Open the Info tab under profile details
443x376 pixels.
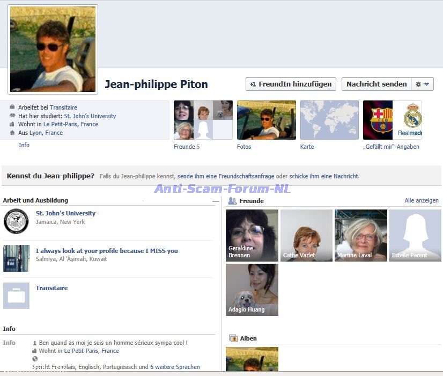24,145
